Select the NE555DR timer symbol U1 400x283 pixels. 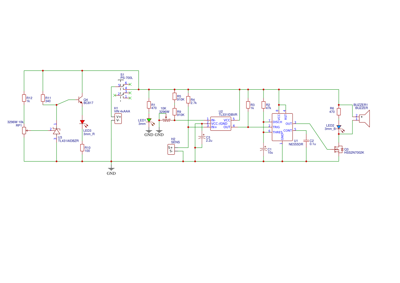click(282, 127)
